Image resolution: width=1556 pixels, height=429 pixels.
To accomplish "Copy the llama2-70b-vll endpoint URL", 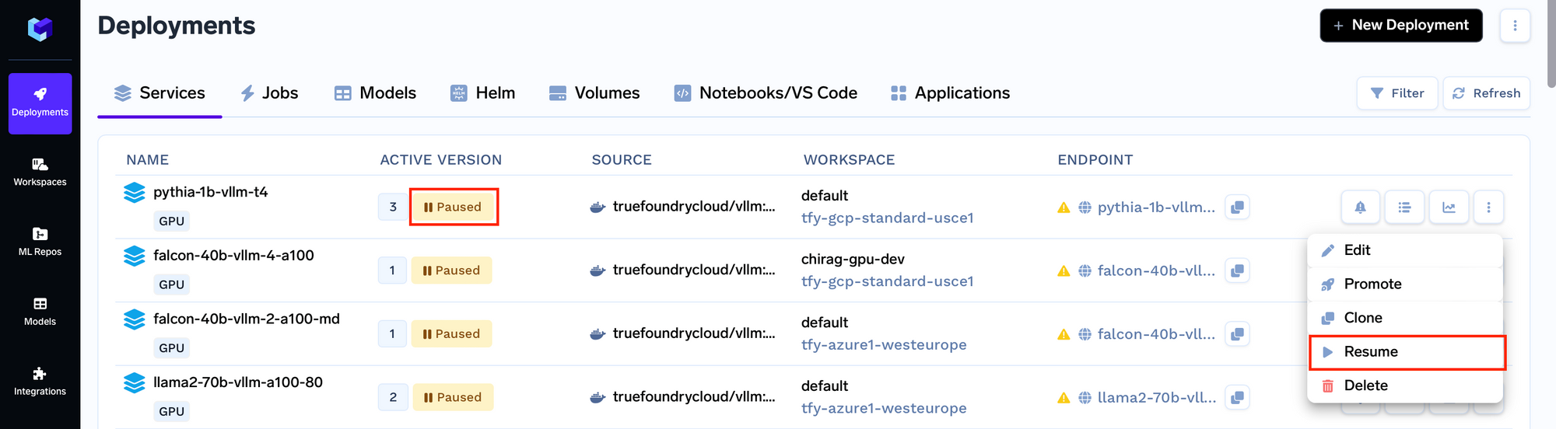I will pos(1237,398).
